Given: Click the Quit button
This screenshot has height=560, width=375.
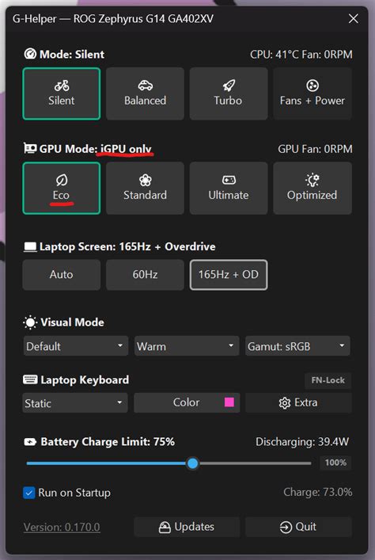Looking at the screenshot, I should pos(298,527).
